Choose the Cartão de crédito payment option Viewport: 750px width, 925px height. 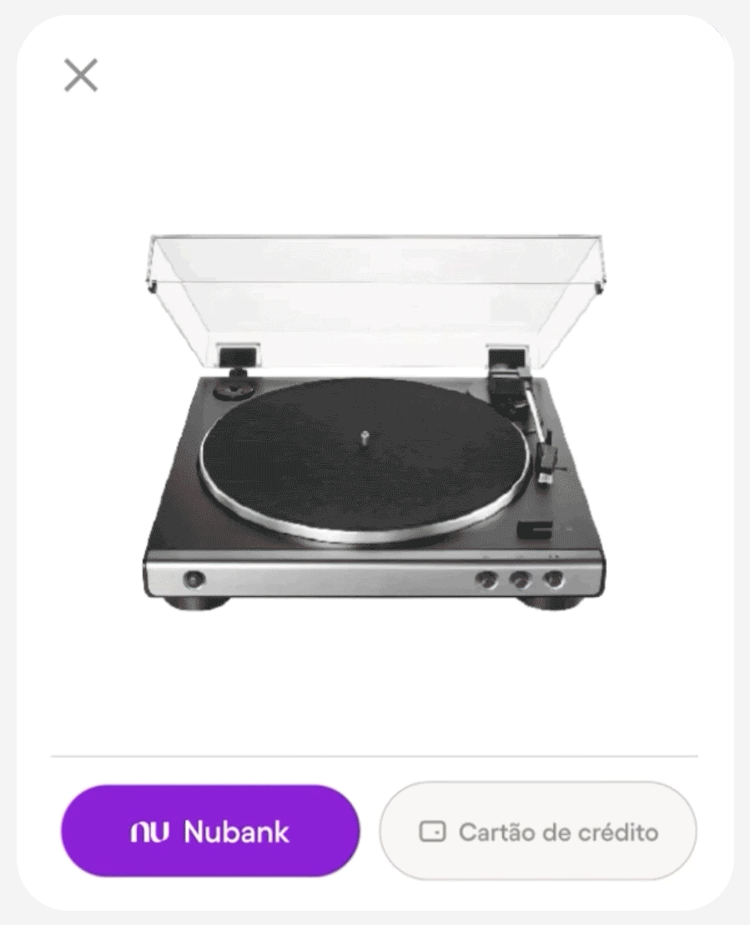click(x=538, y=831)
